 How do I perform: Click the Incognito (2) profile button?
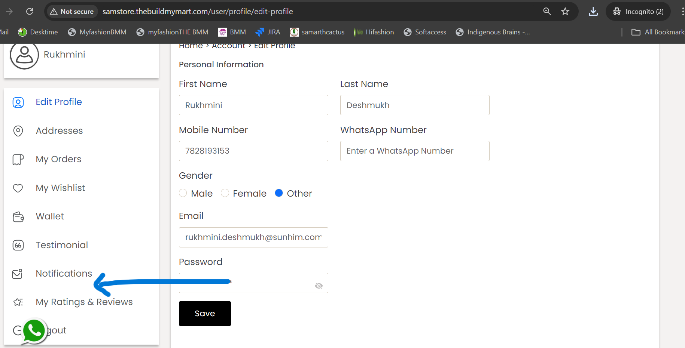(x=638, y=12)
